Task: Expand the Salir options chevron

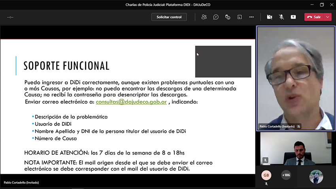Action: click(327, 17)
